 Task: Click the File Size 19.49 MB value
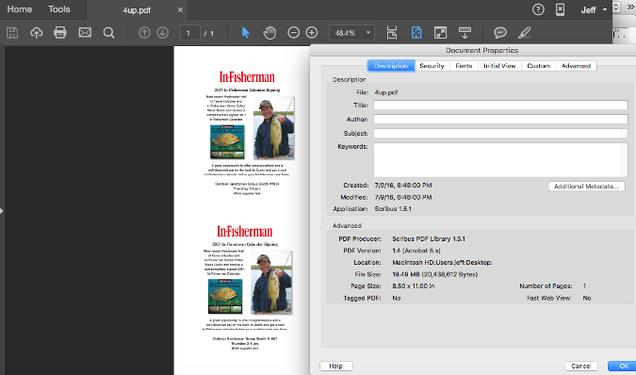[x=434, y=274]
